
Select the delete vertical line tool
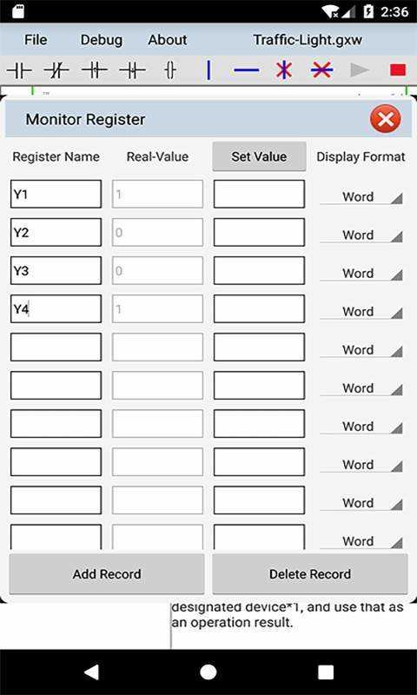pos(284,70)
